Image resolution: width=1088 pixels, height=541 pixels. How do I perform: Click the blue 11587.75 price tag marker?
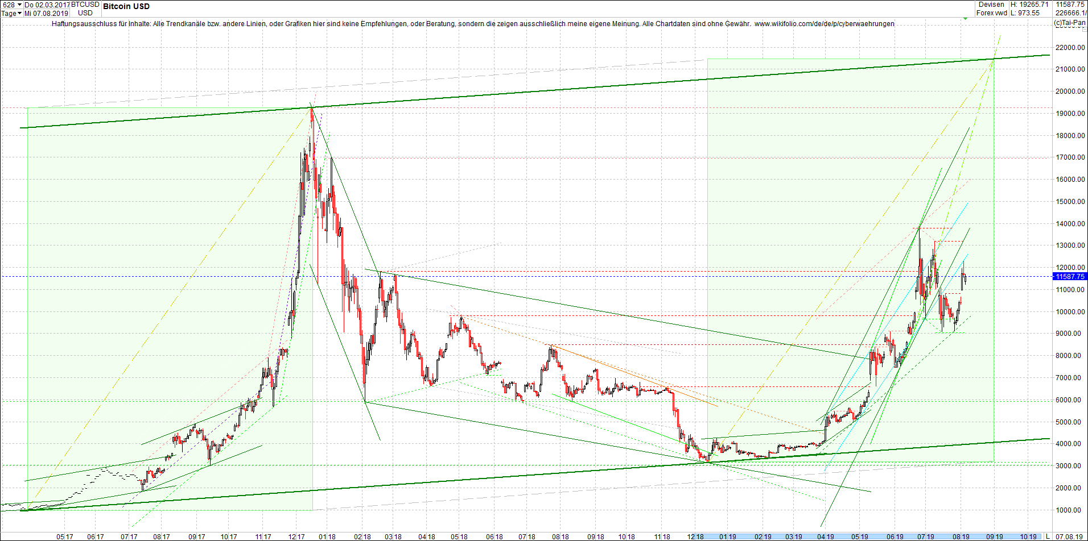(x=1070, y=277)
